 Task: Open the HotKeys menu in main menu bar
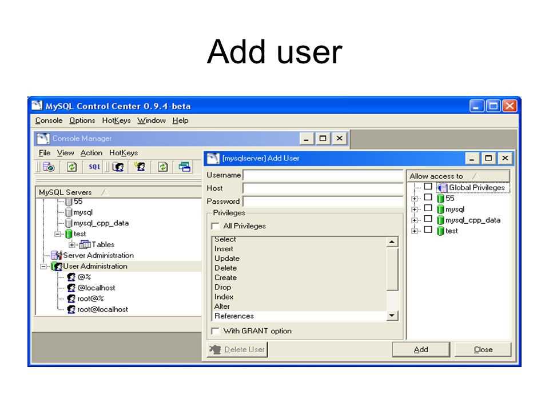[x=116, y=120]
